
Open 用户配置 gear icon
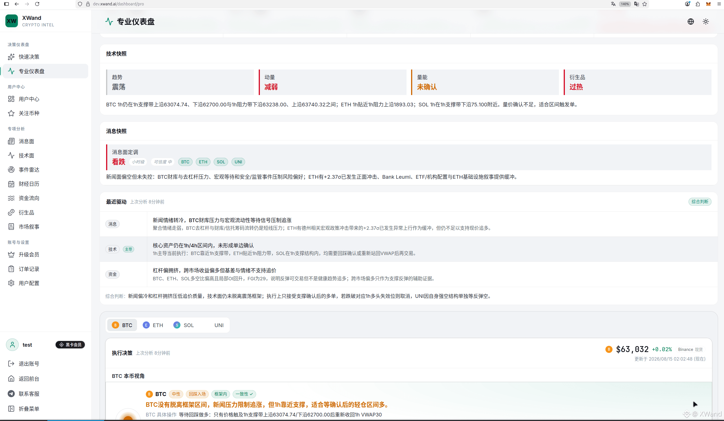11,283
